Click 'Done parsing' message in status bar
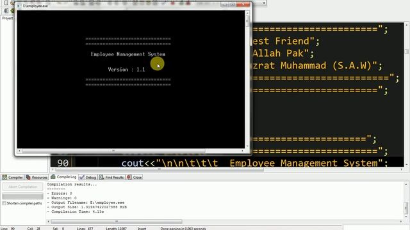The image size is (410, 230). (x=183, y=229)
